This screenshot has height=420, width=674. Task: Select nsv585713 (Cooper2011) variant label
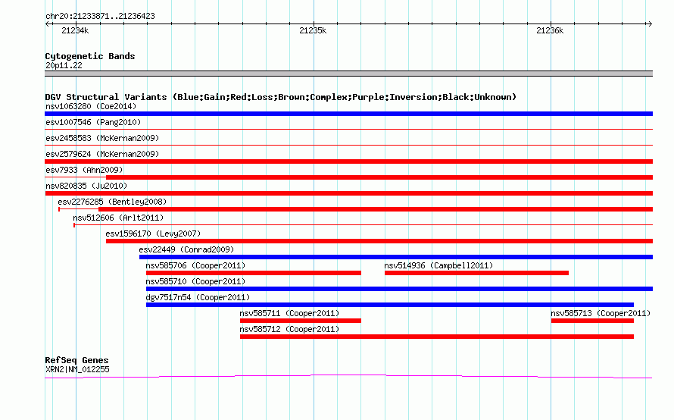(601, 313)
